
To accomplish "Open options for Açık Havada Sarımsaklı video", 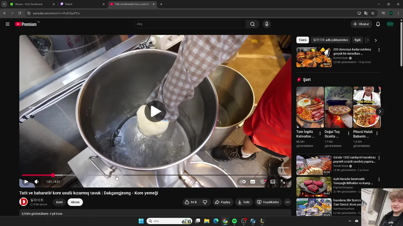I will click(379, 180).
